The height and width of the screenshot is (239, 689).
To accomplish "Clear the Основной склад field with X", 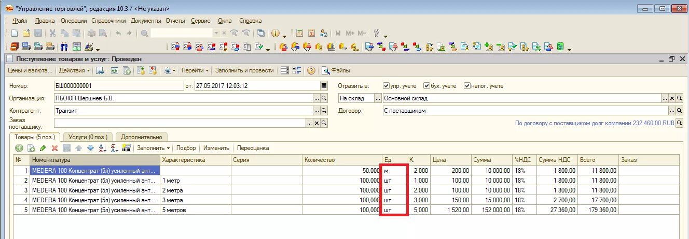I will pos(672,98).
